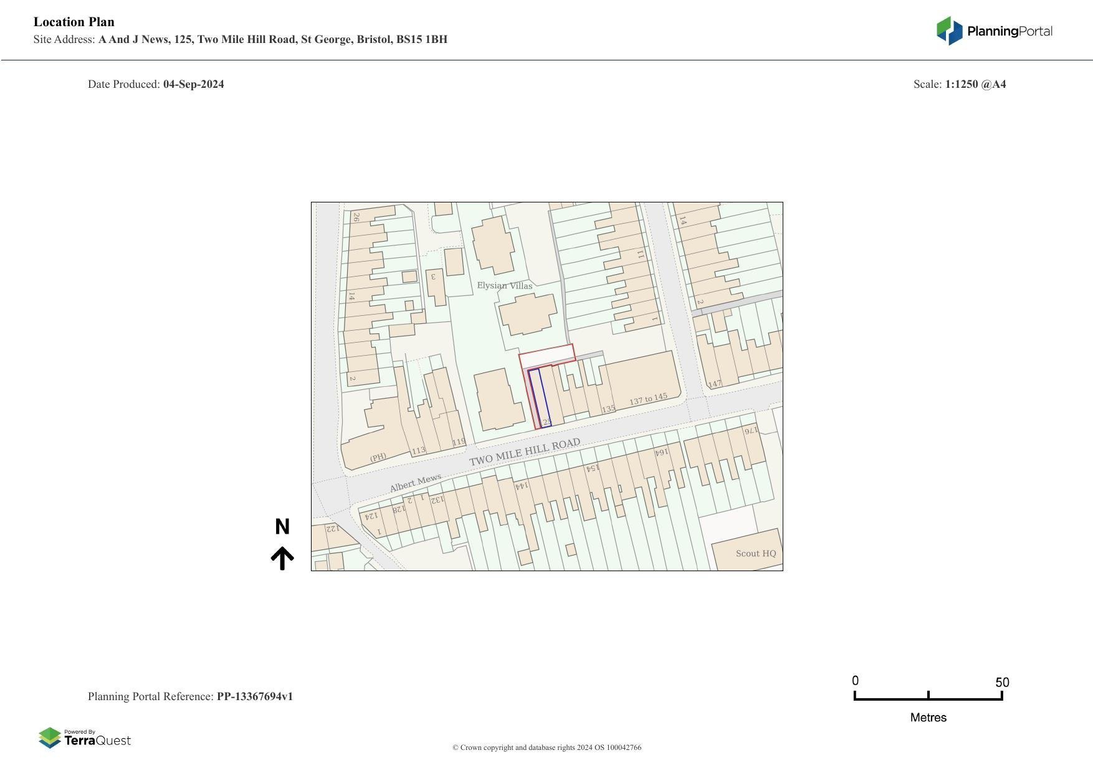
Task: Click the '137 to 145' building label
Action: click(x=648, y=399)
